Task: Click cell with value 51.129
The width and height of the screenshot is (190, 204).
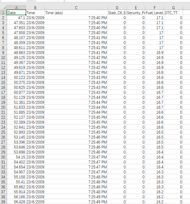Action: click(x=16, y=97)
